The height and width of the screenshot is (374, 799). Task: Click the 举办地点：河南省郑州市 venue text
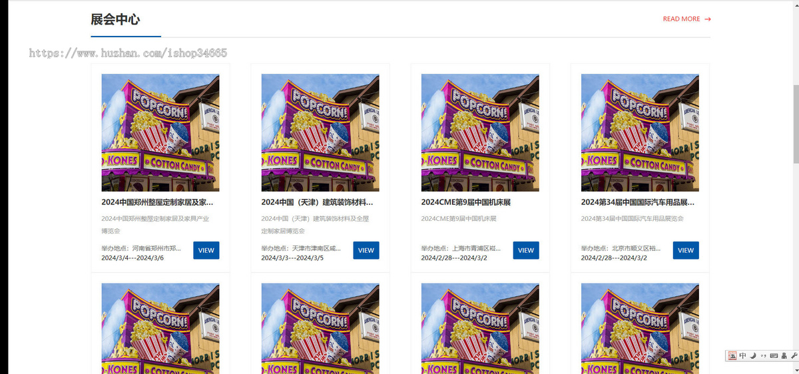coord(141,248)
